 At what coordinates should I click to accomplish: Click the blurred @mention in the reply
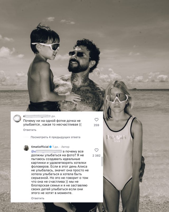coord(46,151)
